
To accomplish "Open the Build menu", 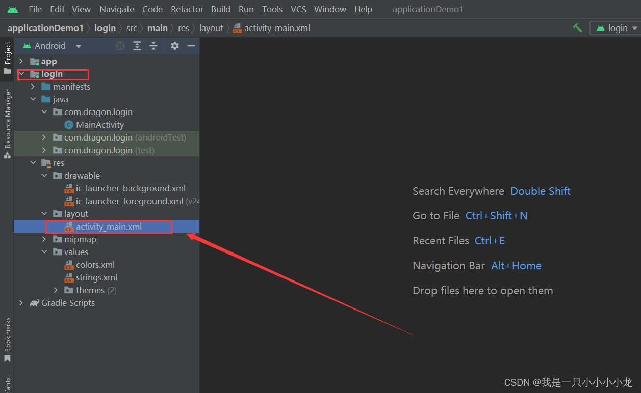I will pyautogui.click(x=221, y=9).
